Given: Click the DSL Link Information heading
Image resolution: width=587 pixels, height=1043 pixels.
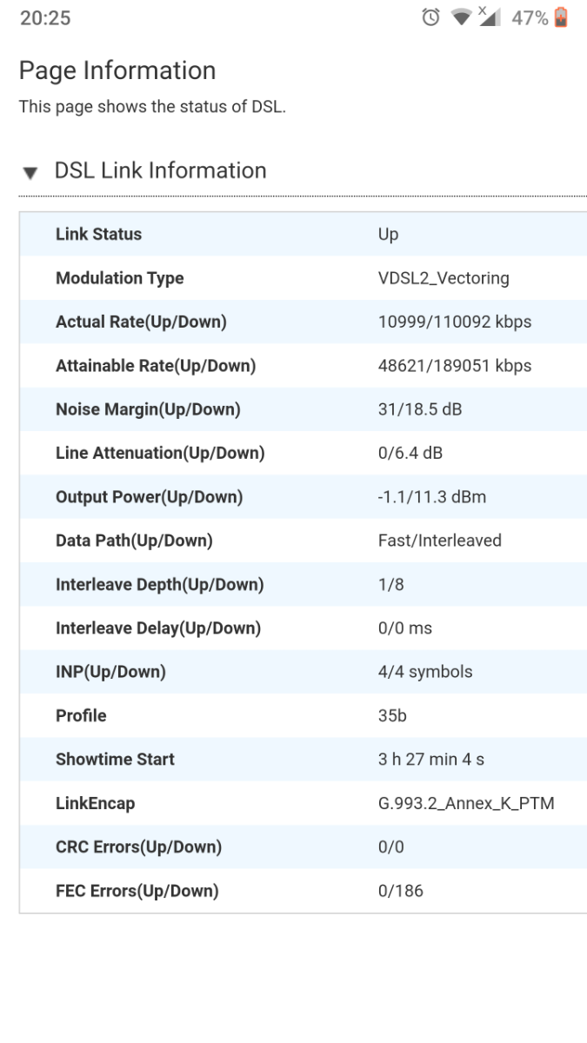Looking at the screenshot, I should pyautogui.click(x=160, y=170).
